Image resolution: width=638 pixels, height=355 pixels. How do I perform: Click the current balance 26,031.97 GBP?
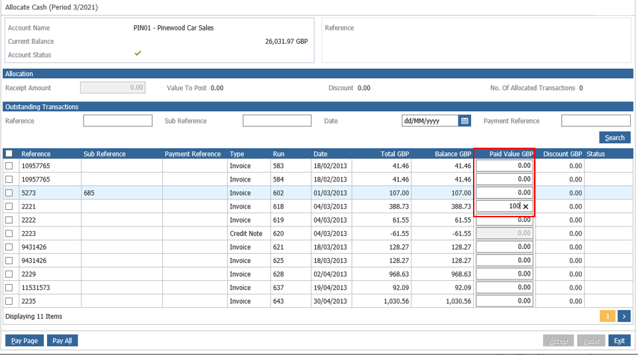286,41
